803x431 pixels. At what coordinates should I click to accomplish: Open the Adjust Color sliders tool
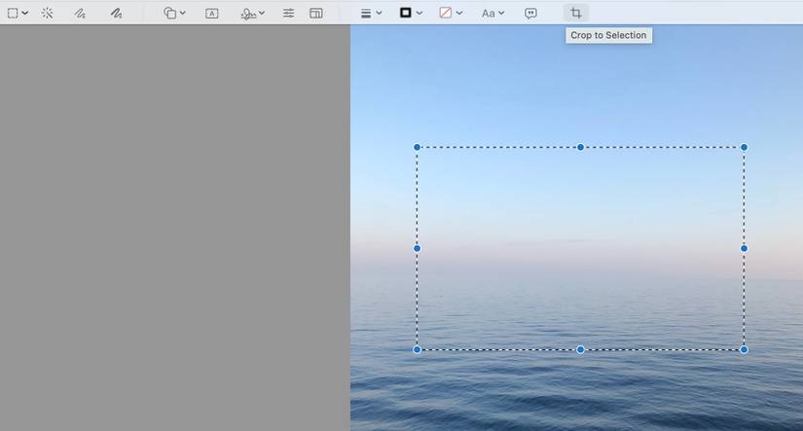(x=288, y=14)
